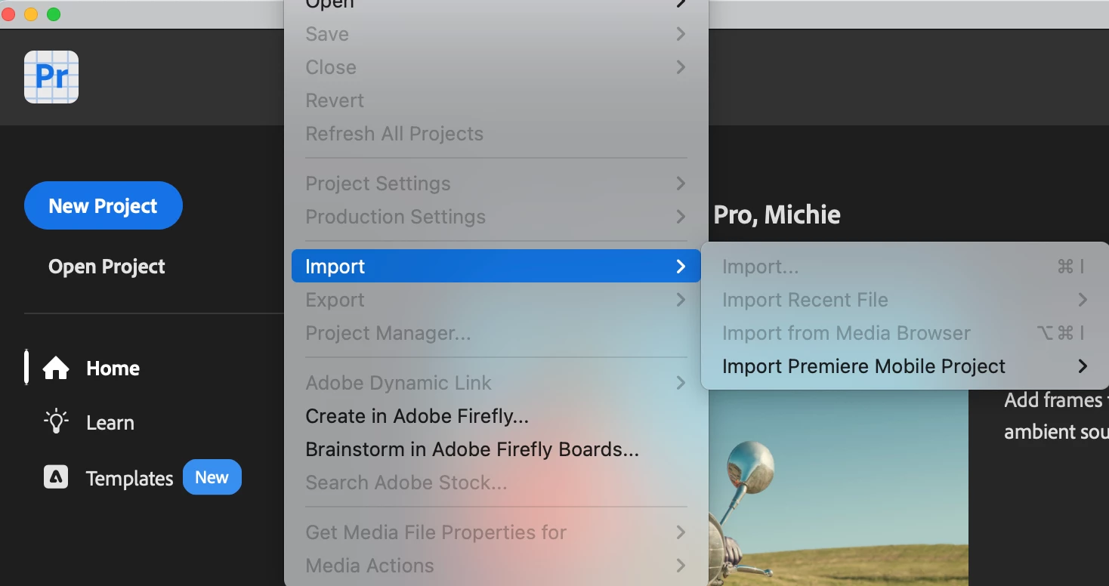Click the Premiere Pro app logo
Image resolution: width=1109 pixels, height=586 pixels.
click(51, 77)
